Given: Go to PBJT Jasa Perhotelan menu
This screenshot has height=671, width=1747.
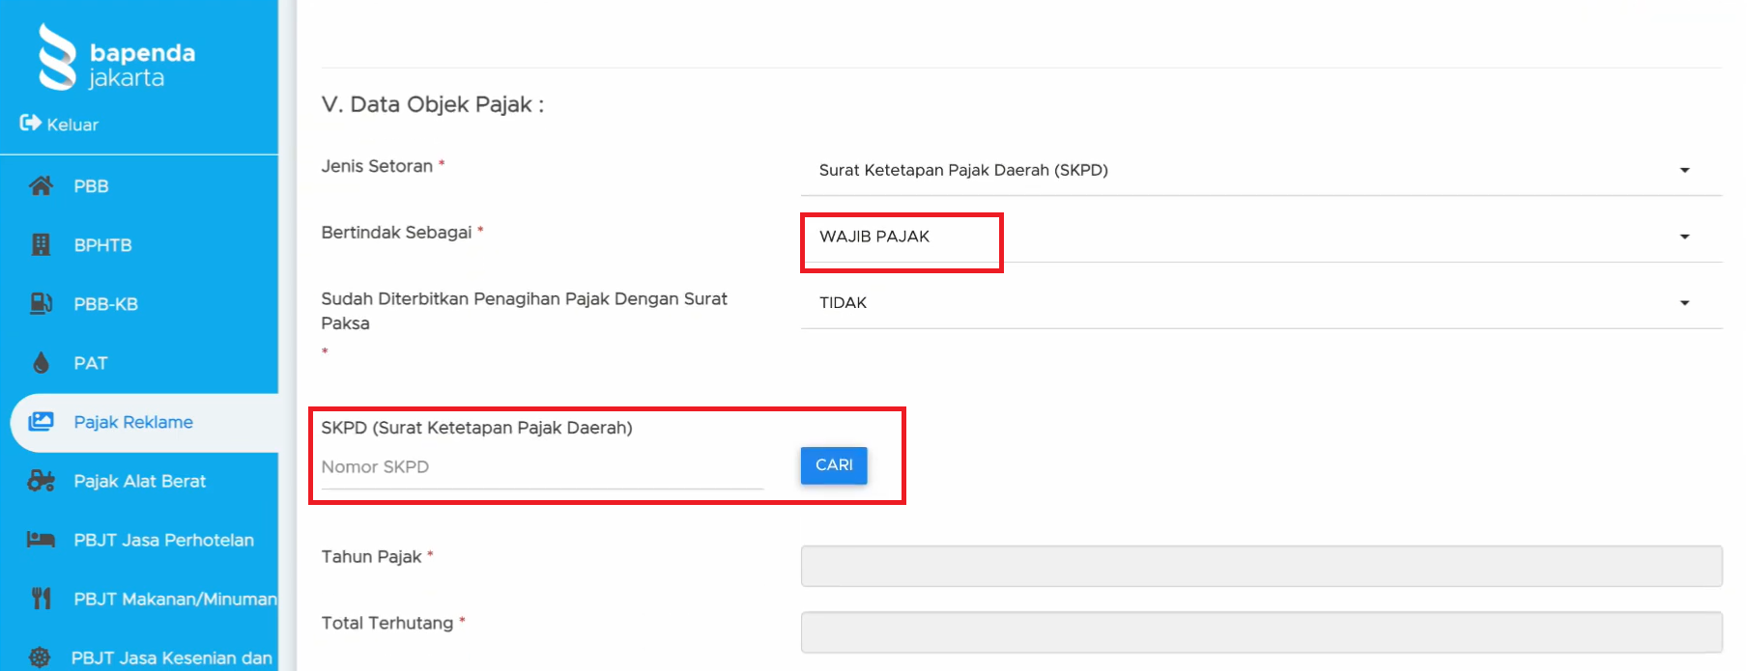Looking at the screenshot, I should pyautogui.click(x=163, y=540).
